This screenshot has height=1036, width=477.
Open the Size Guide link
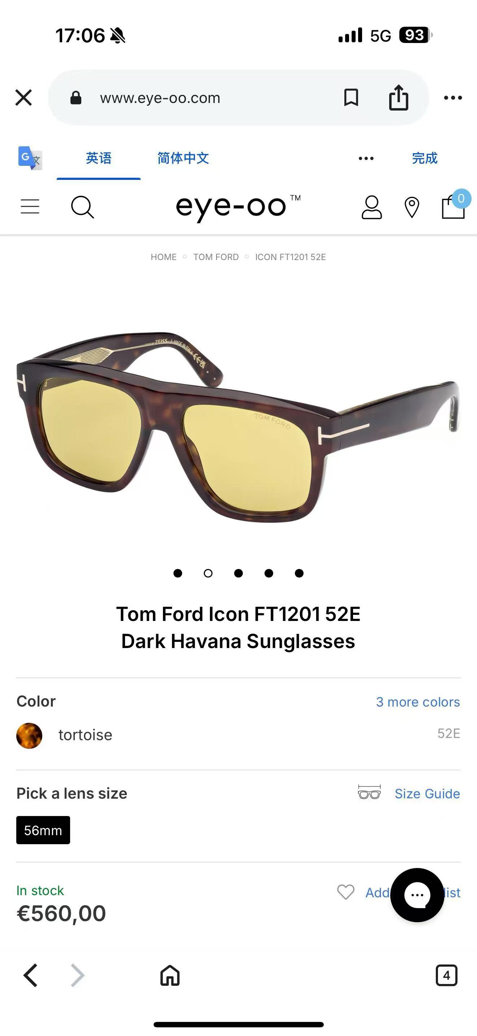click(427, 794)
